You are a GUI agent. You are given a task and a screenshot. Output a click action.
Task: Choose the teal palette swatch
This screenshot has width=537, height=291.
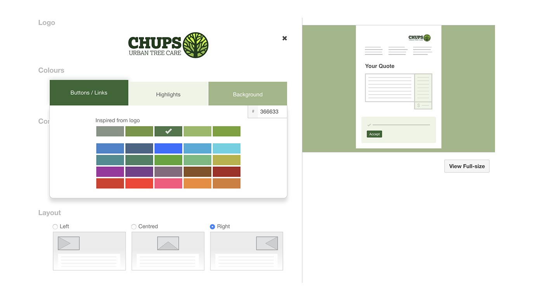coord(110,160)
